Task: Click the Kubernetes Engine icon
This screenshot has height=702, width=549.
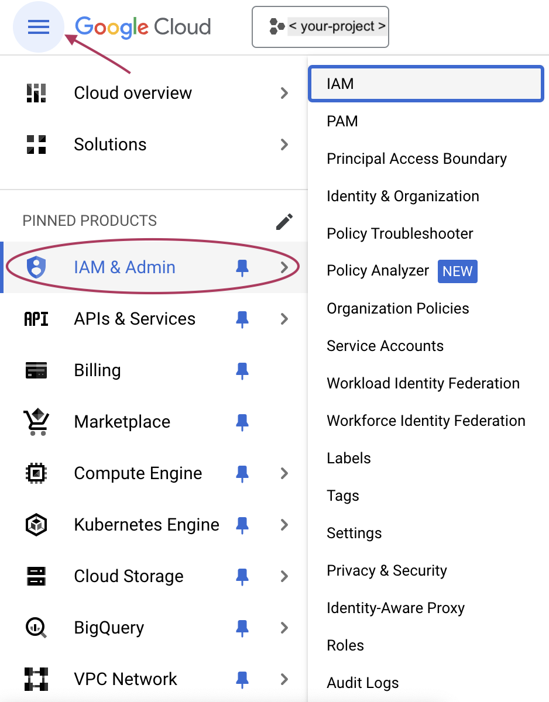Action: coord(36,525)
